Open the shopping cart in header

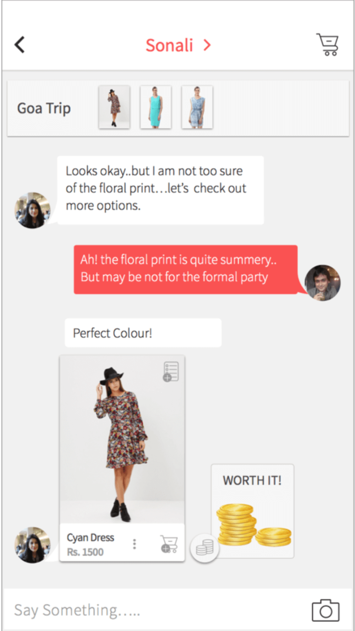[x=327, y=44]
